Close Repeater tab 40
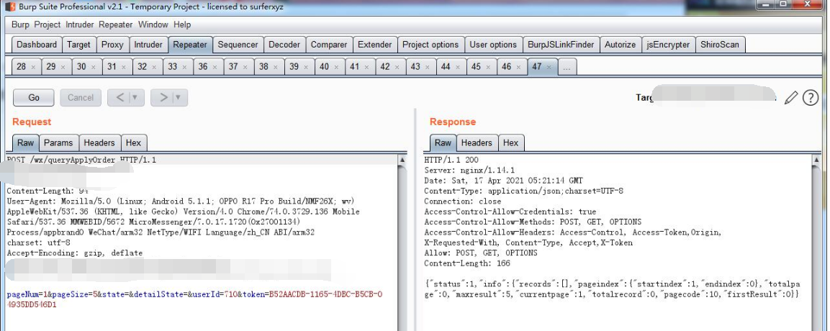 pyautogui.click(x=336, y=67)
